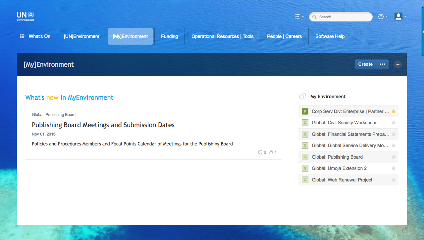Click the comment bubble icon on the post
Image resolution: width=424 pixels, height=240 pixels.
[x=260, y=152]
